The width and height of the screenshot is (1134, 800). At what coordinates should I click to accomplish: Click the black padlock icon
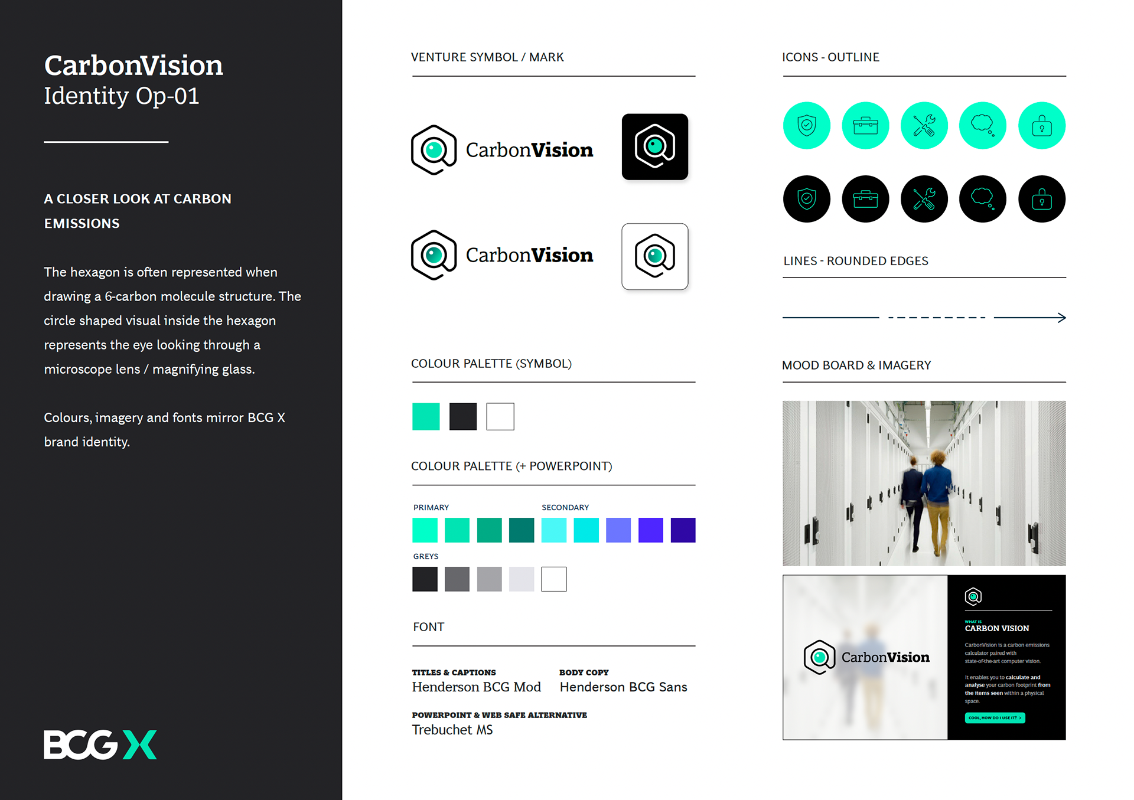tap(1042, 199)
